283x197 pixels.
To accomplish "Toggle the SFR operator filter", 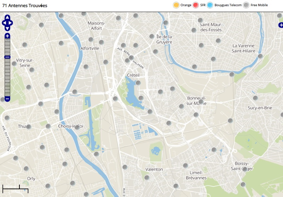I will [x=196, y=5].
